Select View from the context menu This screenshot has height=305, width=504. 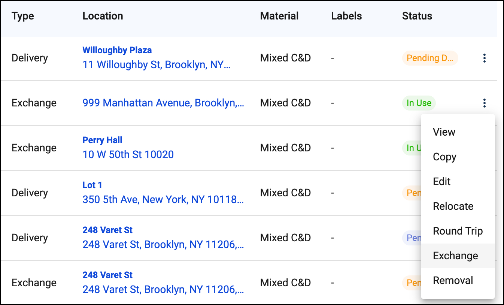tap(444, 132)
